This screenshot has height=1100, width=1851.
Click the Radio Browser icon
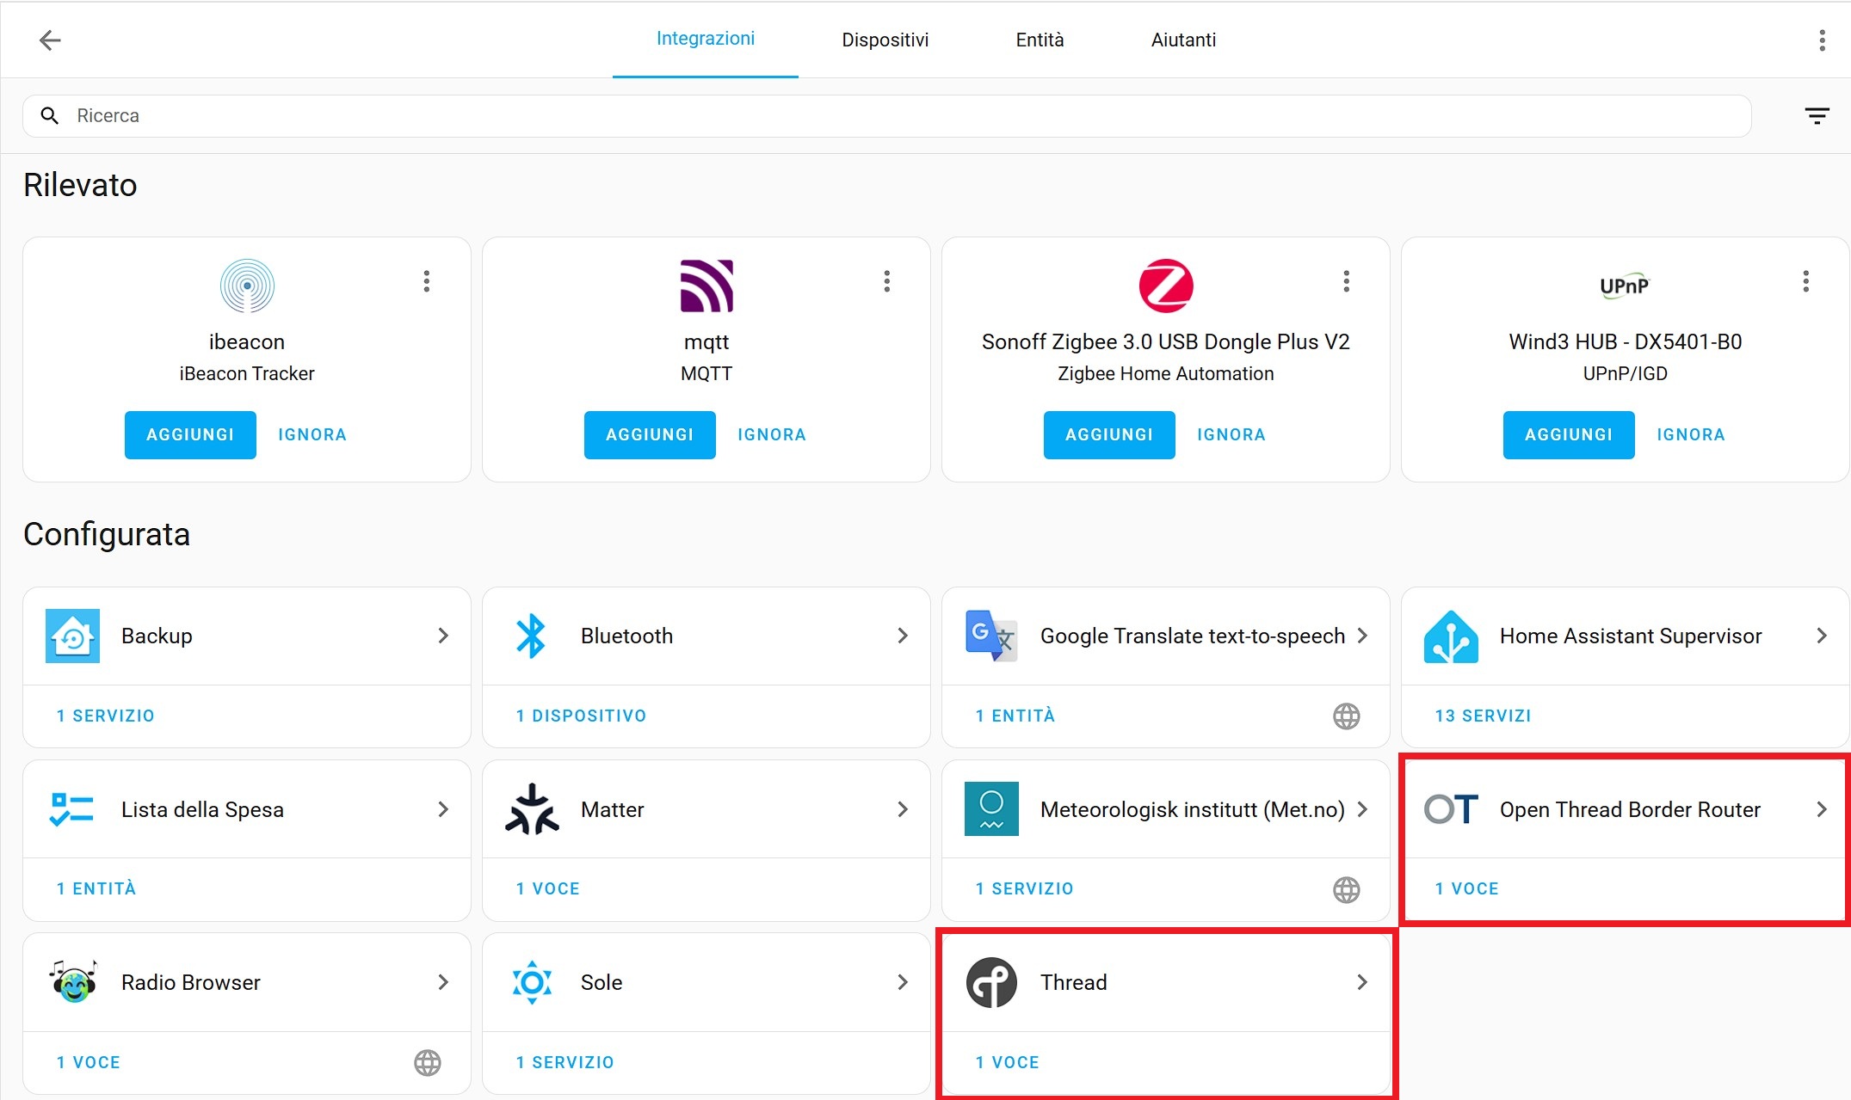tap(72, 982)
